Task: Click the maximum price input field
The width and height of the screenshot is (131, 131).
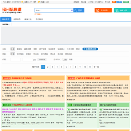Action: pyautogui.click(x=28, y=60)
